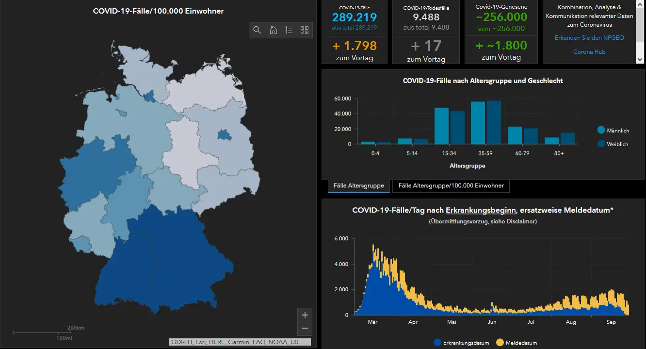The image size is (646, 349).
Task: Show the map legend list
Action: coord(289,30)
